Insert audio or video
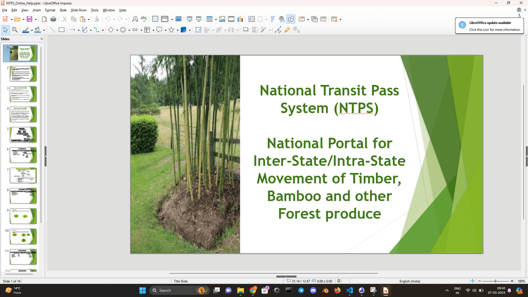This screenshot has width=528, height=297. tap(231, 19)
